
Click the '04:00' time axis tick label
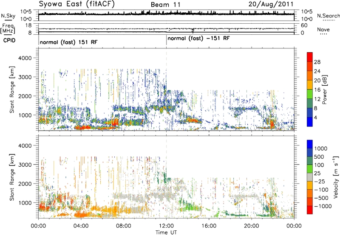tap(81, 226)
